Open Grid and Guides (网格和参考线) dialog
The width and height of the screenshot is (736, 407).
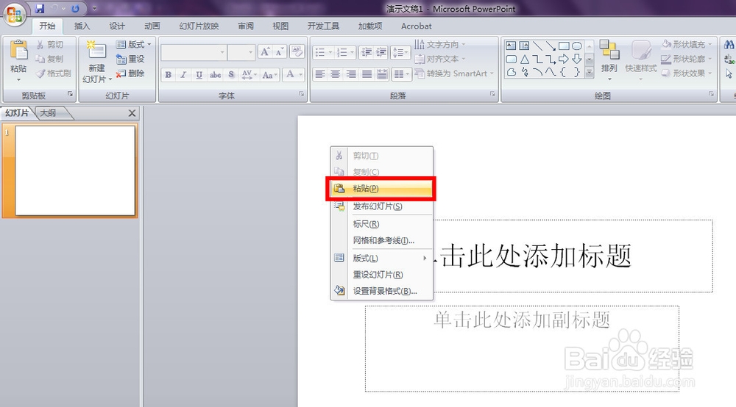click(x=381, y=241)
